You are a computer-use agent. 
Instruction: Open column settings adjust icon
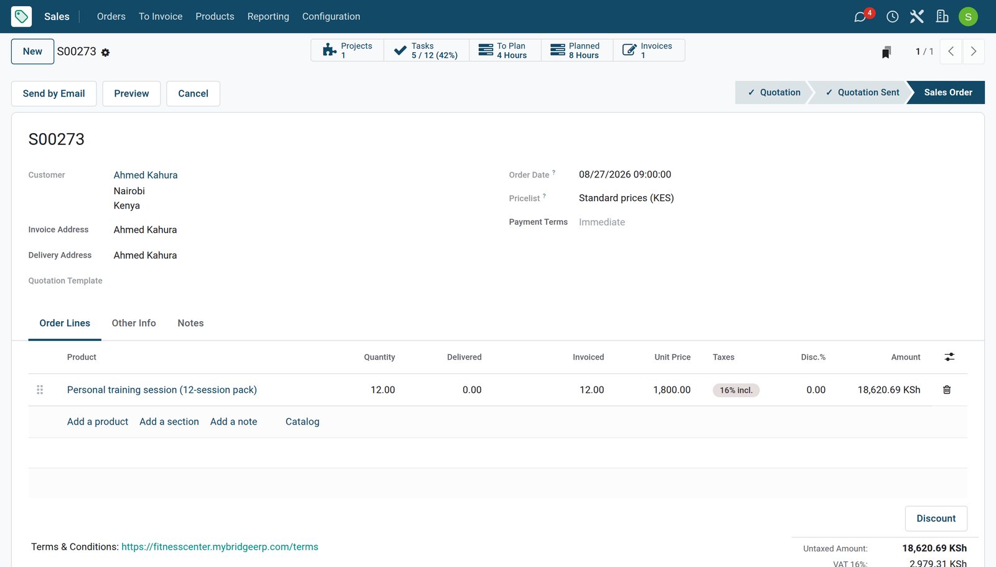tap(949, 357)
